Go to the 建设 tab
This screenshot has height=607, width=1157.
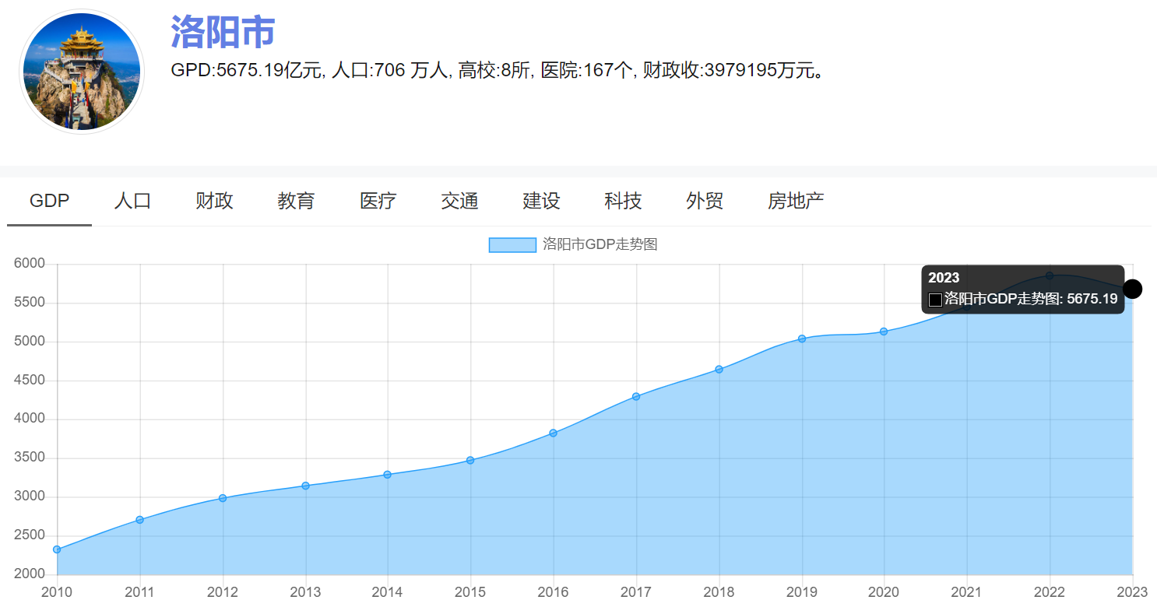541,201
